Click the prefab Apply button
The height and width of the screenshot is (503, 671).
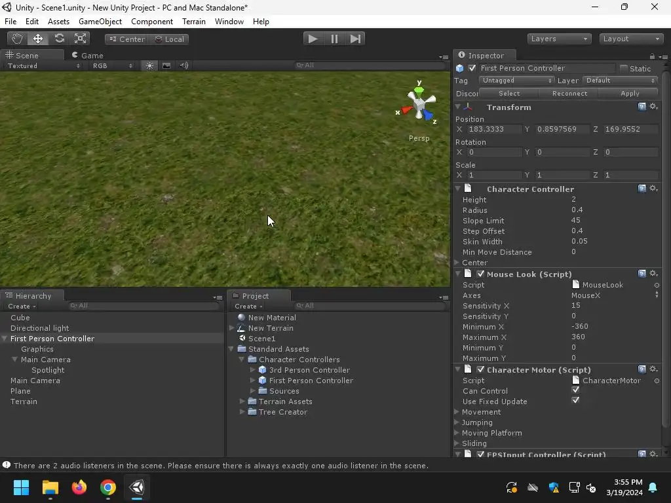pos(629,93)
